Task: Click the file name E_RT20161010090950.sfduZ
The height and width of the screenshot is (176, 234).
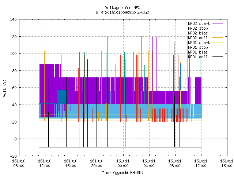Action: (122, 12)
